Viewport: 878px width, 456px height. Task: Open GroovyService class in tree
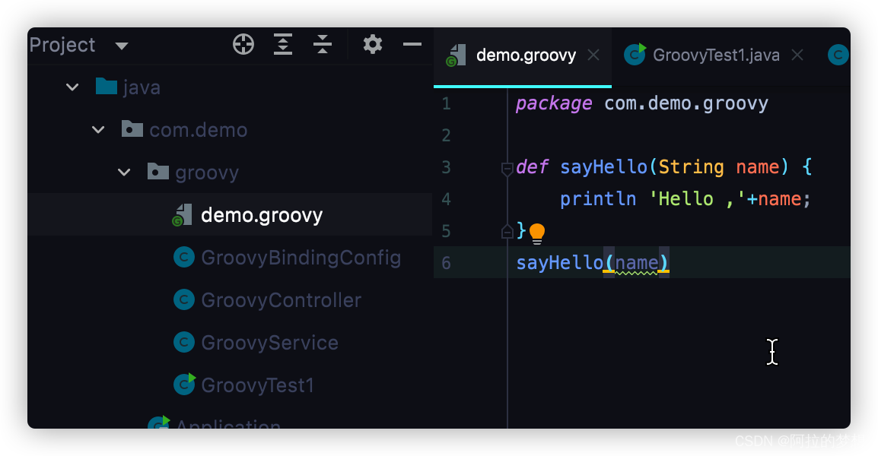pos(269,343)
